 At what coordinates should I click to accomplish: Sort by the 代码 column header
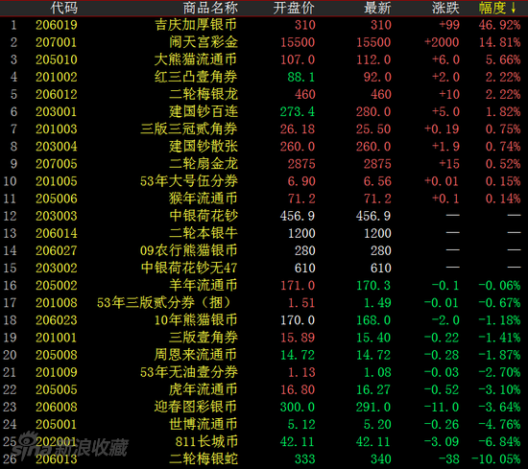[64, 8]
